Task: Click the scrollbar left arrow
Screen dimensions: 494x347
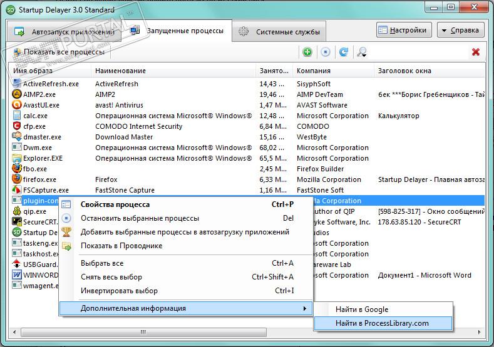Action: pyautogui.click(x=14, y=332)
